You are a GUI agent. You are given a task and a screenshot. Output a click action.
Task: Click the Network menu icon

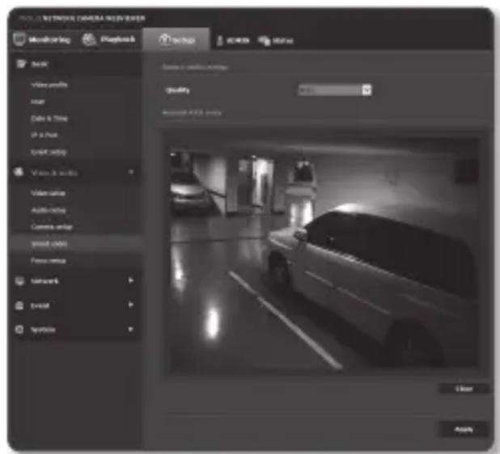19,281
